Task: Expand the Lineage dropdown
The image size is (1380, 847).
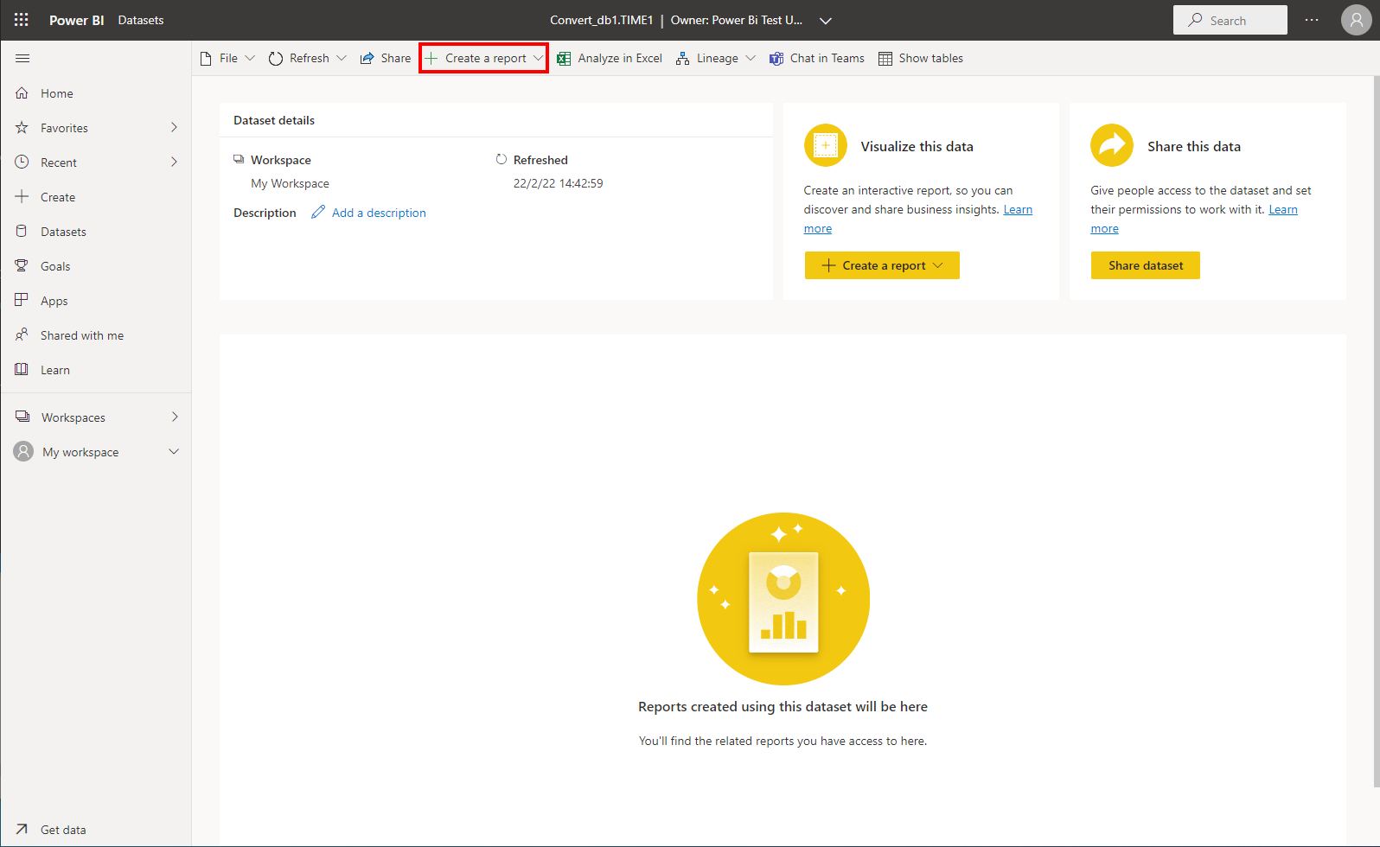Action: pyautogui.click(x=750, y=59)
